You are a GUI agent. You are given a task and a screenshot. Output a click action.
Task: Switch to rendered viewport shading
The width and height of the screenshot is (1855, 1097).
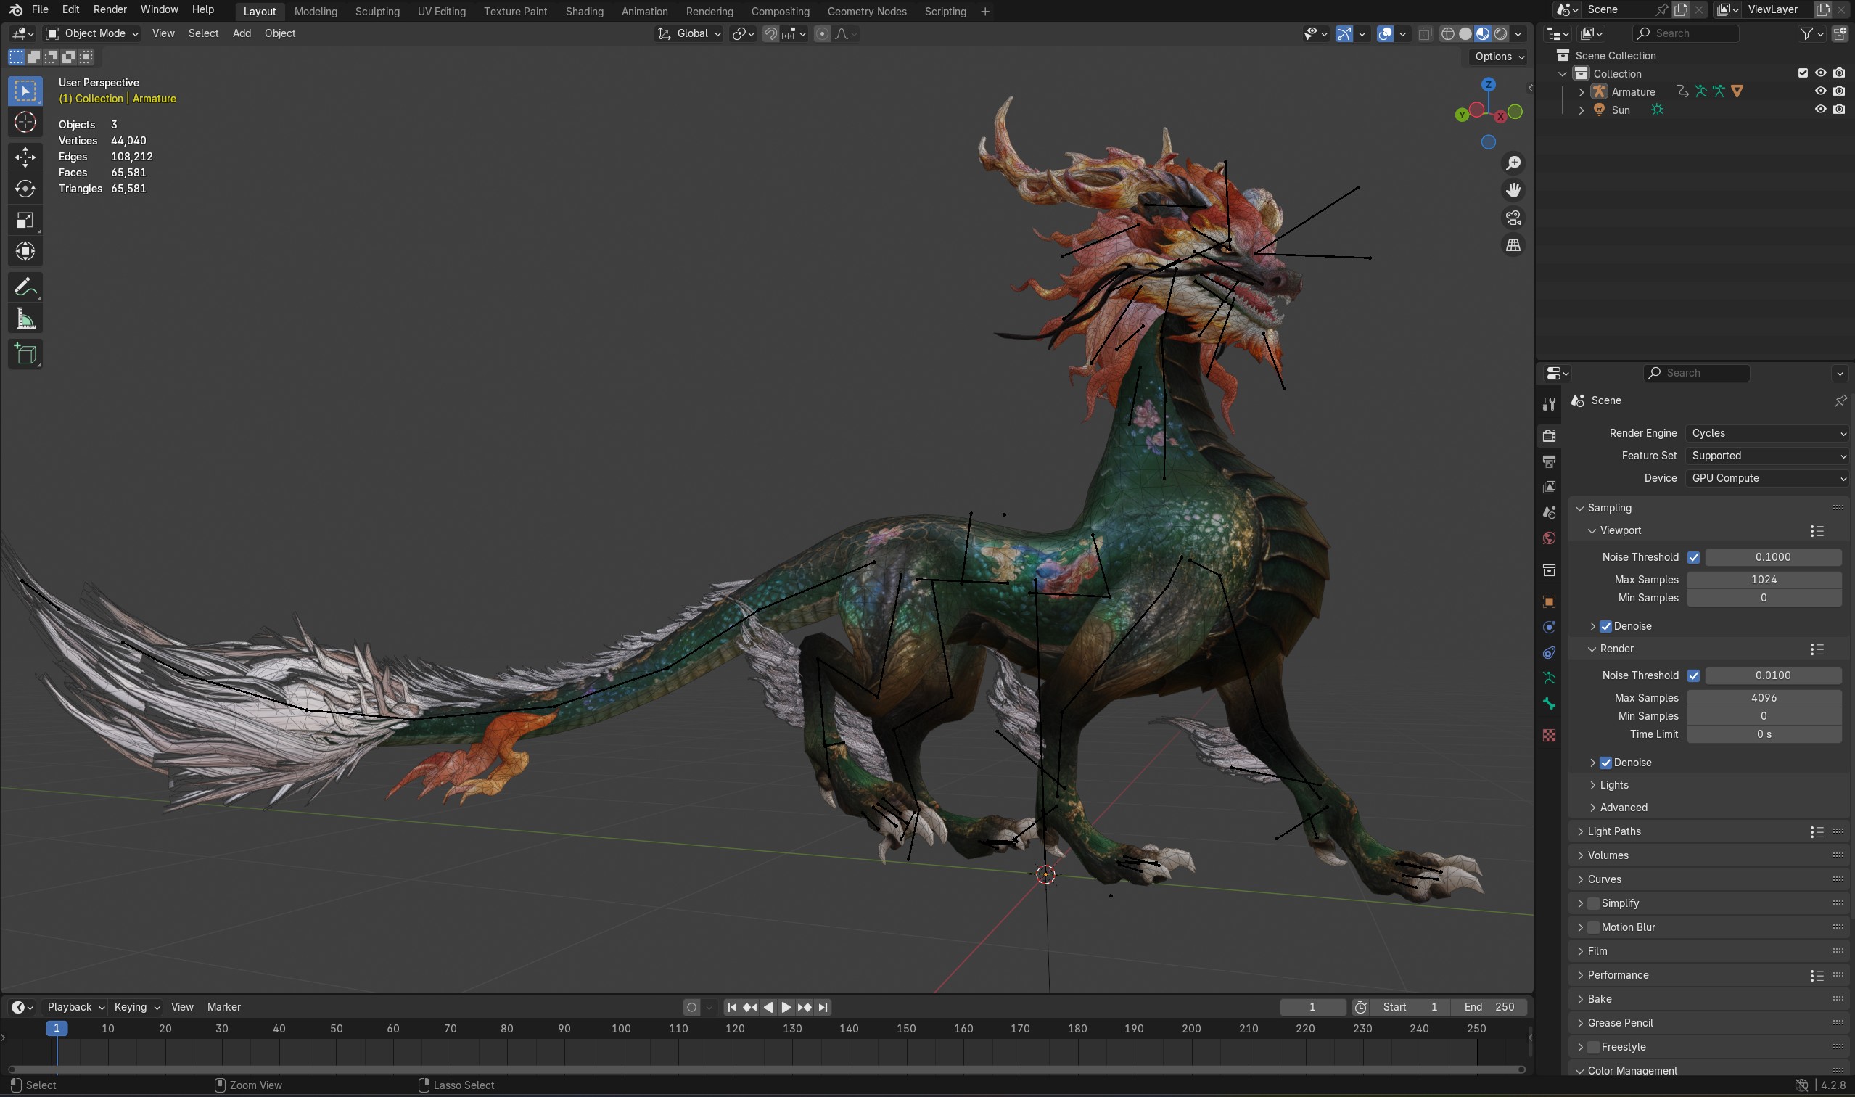[x=1501, y=34]
